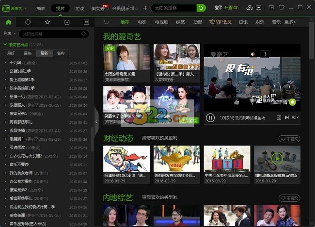Switch to the 游戏 top tab
Image resolution: width=315 pixels, height=227 pixels.
pyautogui.click(x=79, y=8)
